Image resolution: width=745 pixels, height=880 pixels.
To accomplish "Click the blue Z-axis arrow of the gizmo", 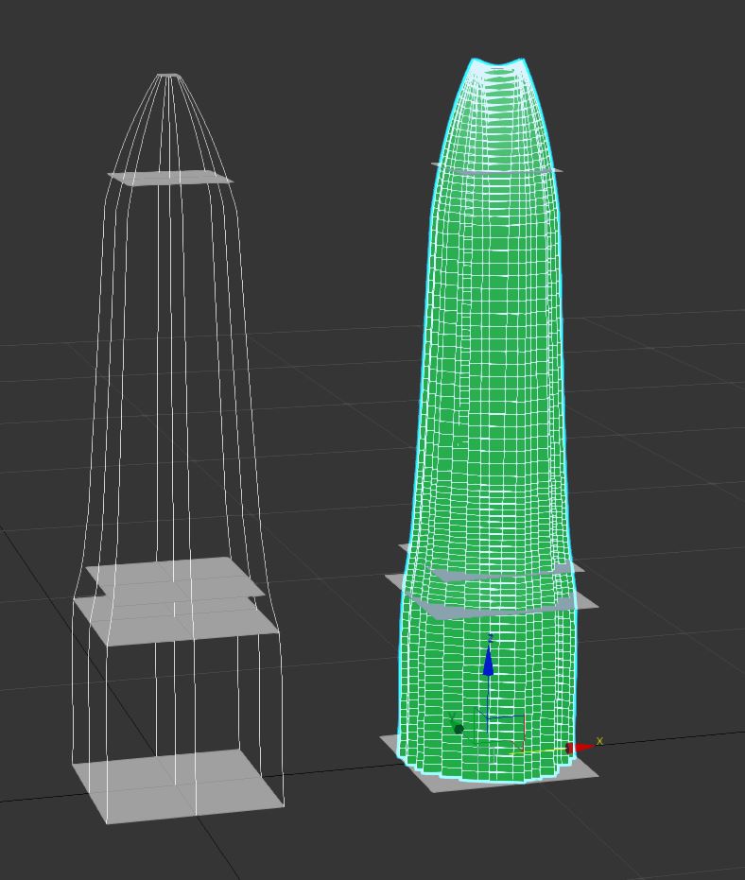I will tap(489, 664).
